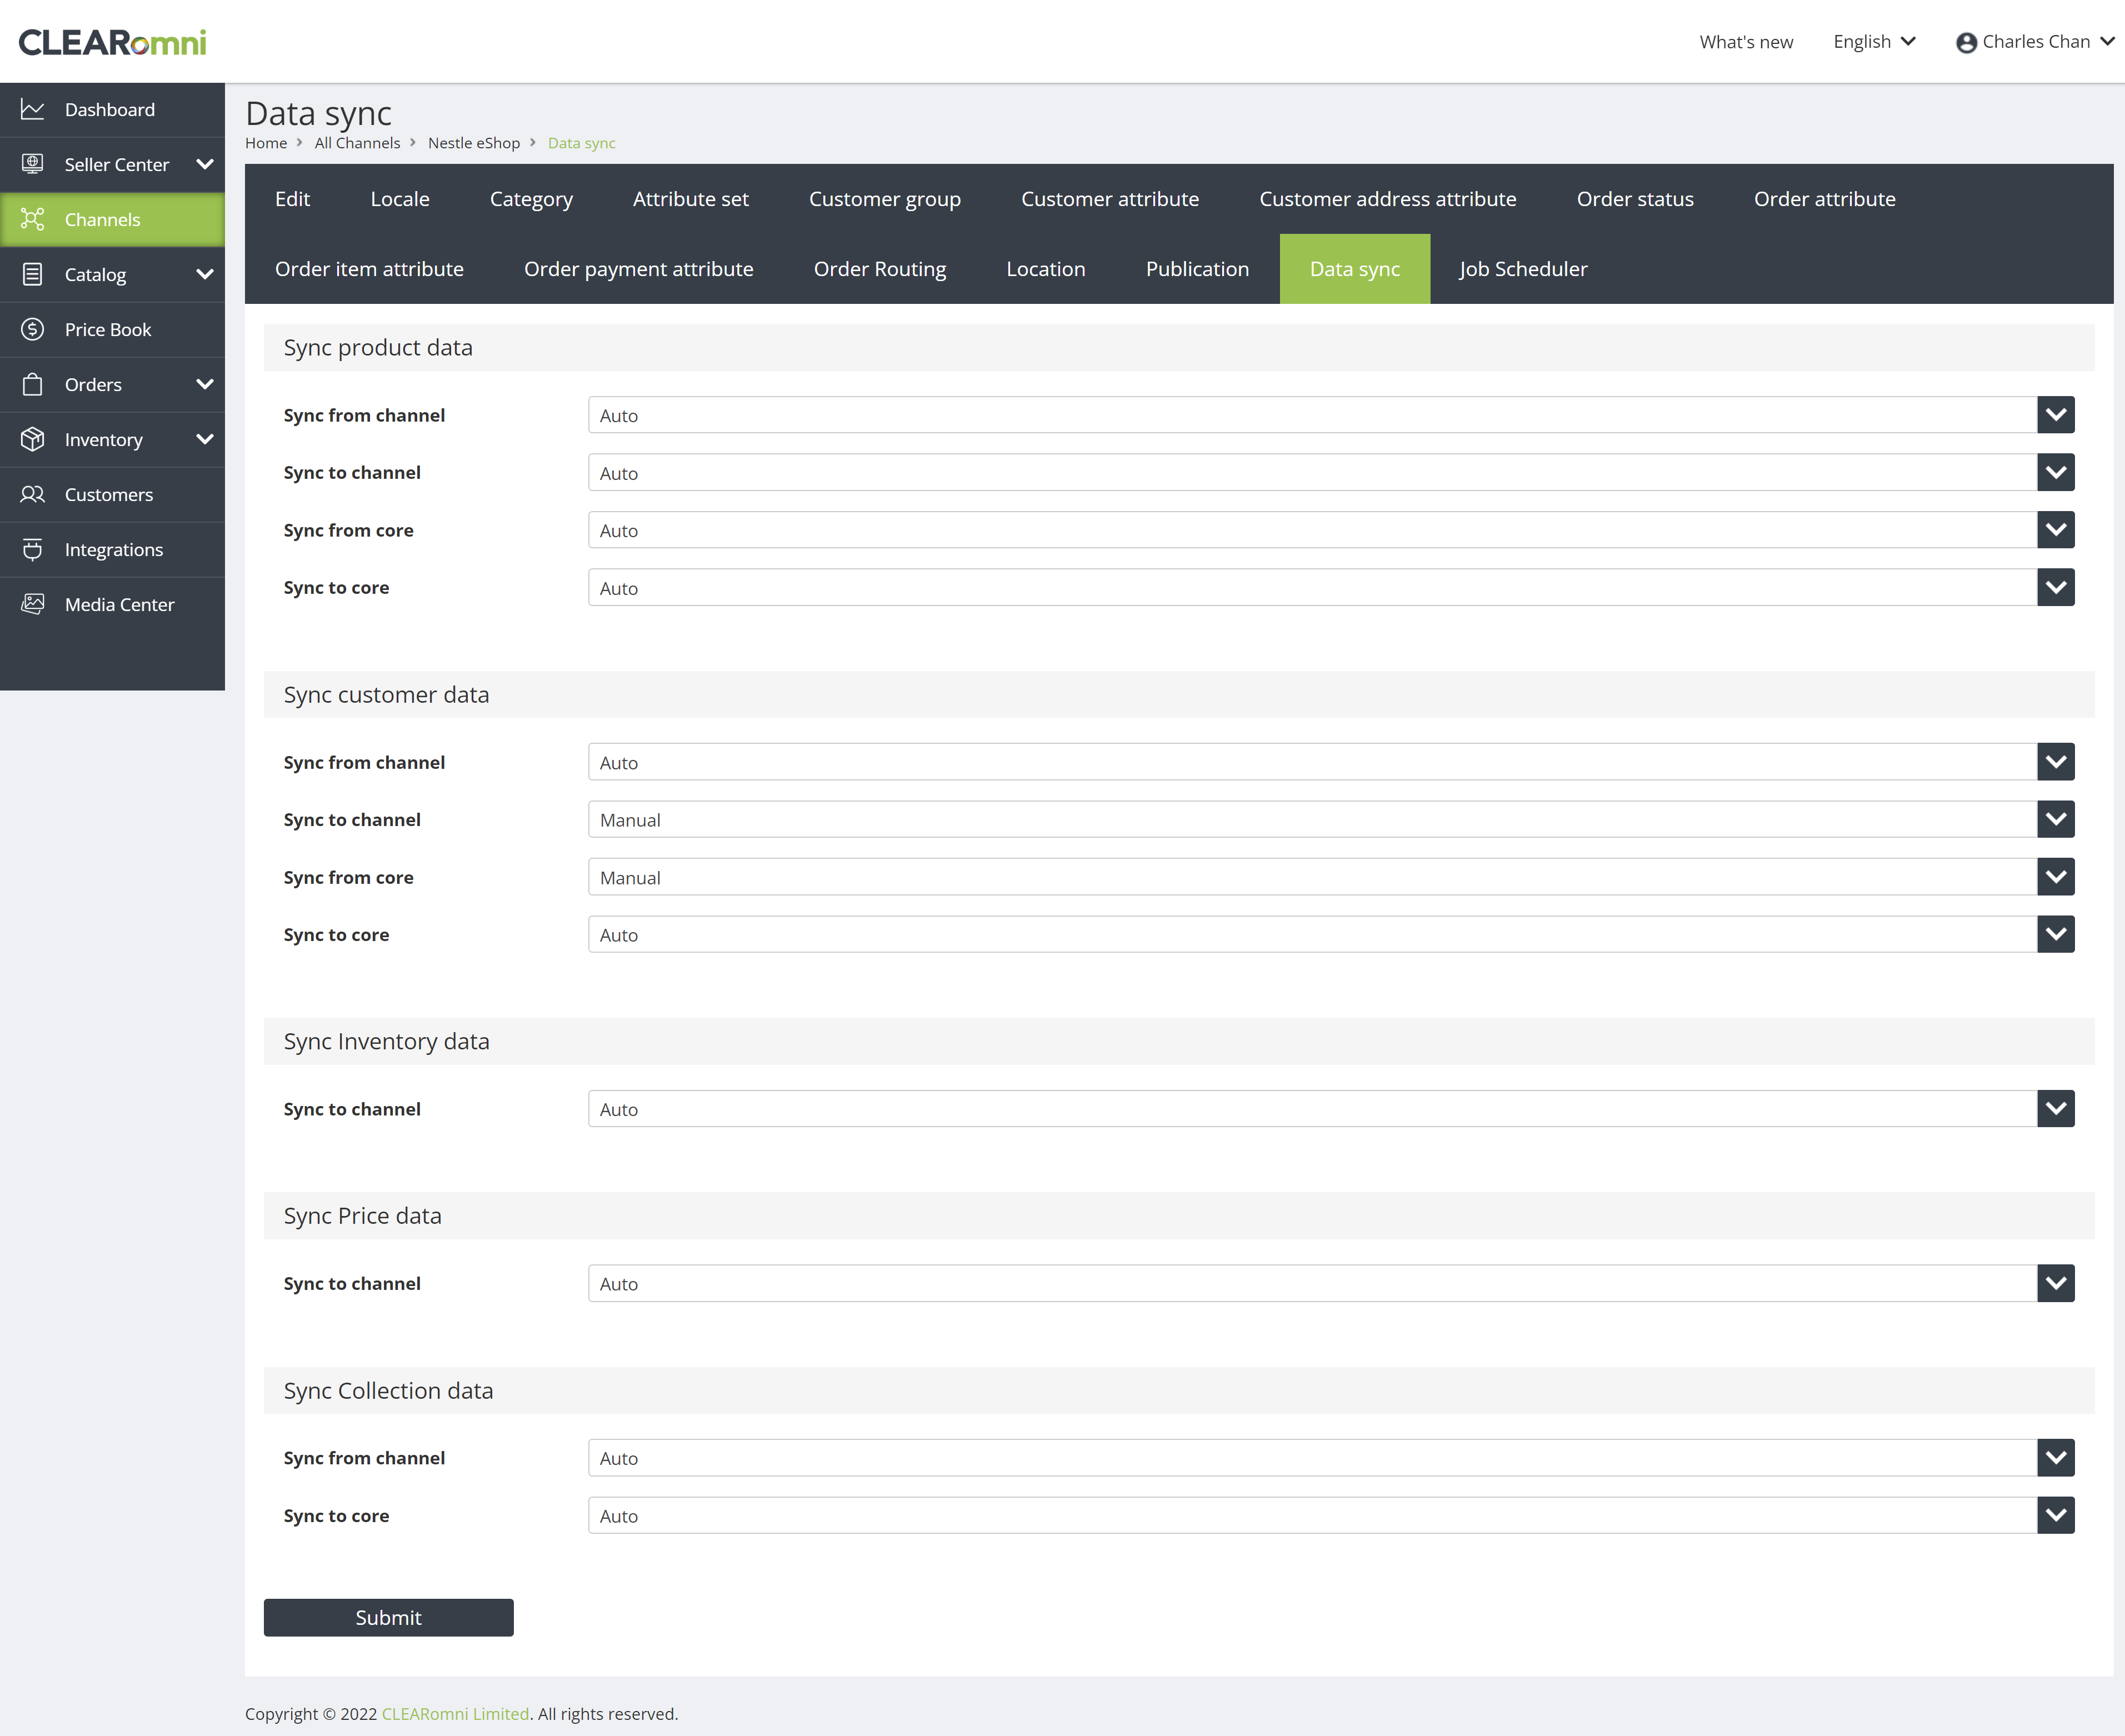
Task: Click the Customers people icon
Action: [x=32, y=494]
